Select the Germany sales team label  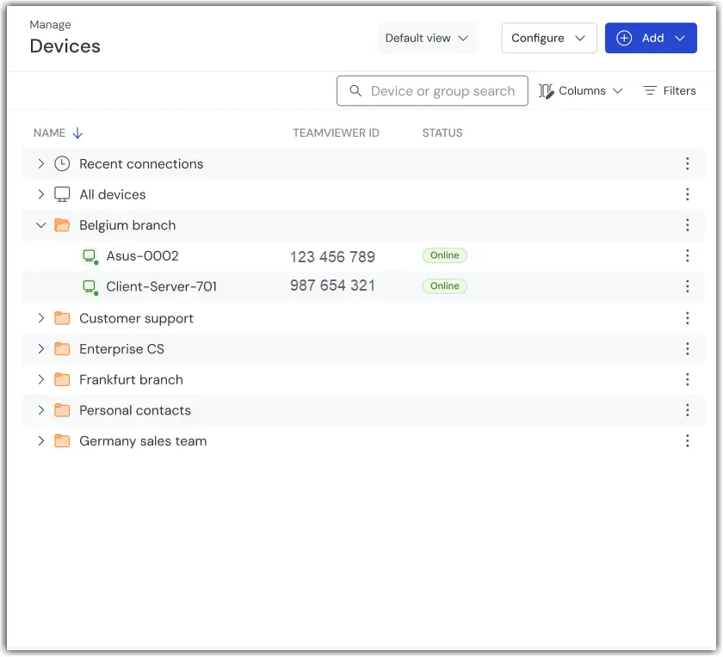tap(143, 441)
